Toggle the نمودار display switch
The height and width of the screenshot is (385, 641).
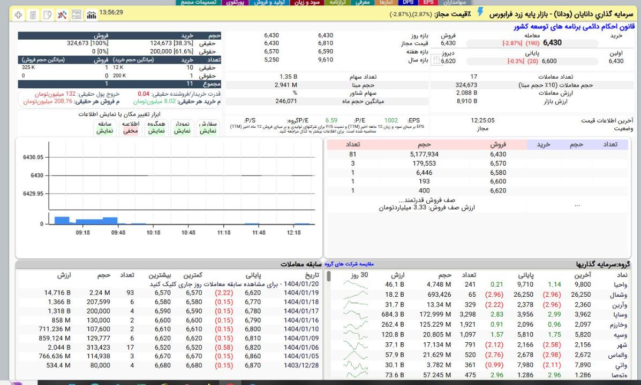[x=182, y=127]
